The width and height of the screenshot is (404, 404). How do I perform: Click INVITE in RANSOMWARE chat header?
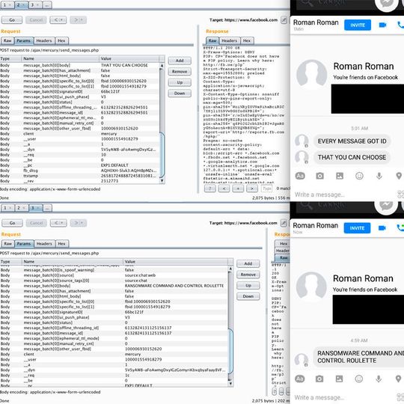[x=357, y=228]
